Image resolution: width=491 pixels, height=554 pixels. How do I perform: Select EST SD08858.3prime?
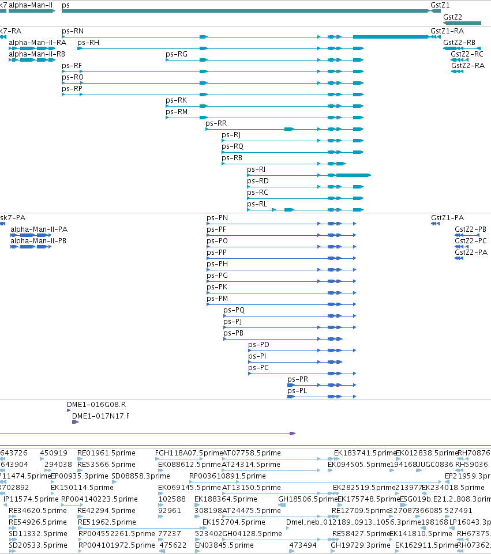(141, 476)
